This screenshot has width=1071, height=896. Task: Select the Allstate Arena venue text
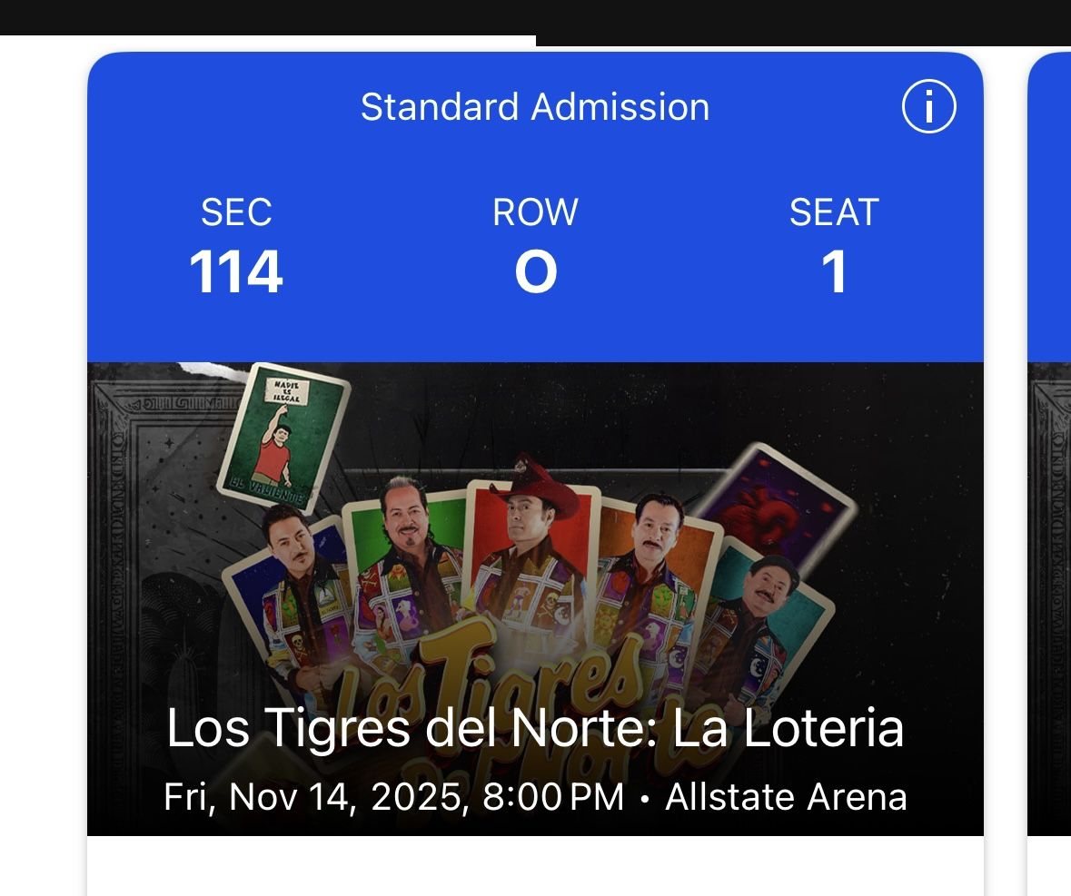click(786, 795)
